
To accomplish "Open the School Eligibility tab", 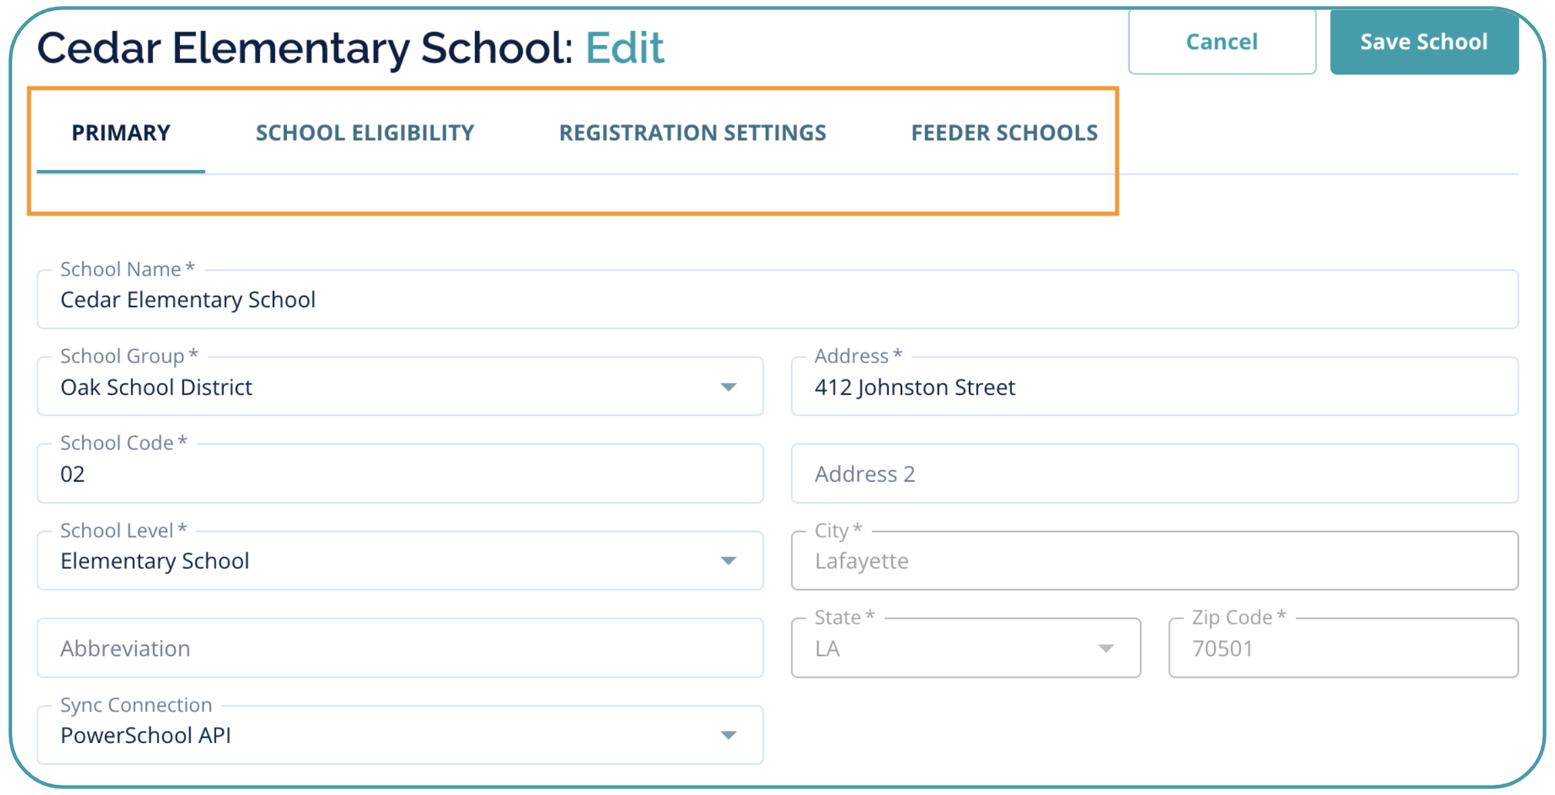I will pos(364,133).
